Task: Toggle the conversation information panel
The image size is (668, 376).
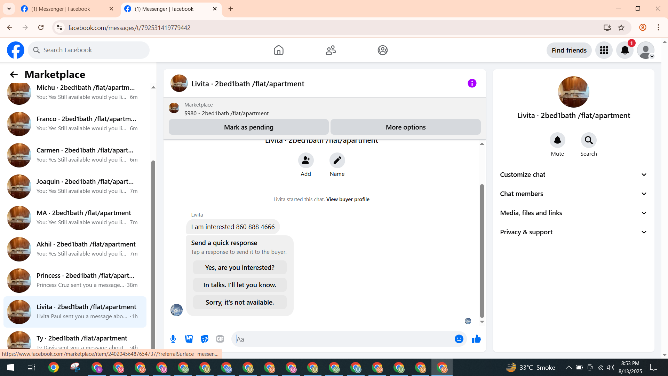Action: (472, 84)
